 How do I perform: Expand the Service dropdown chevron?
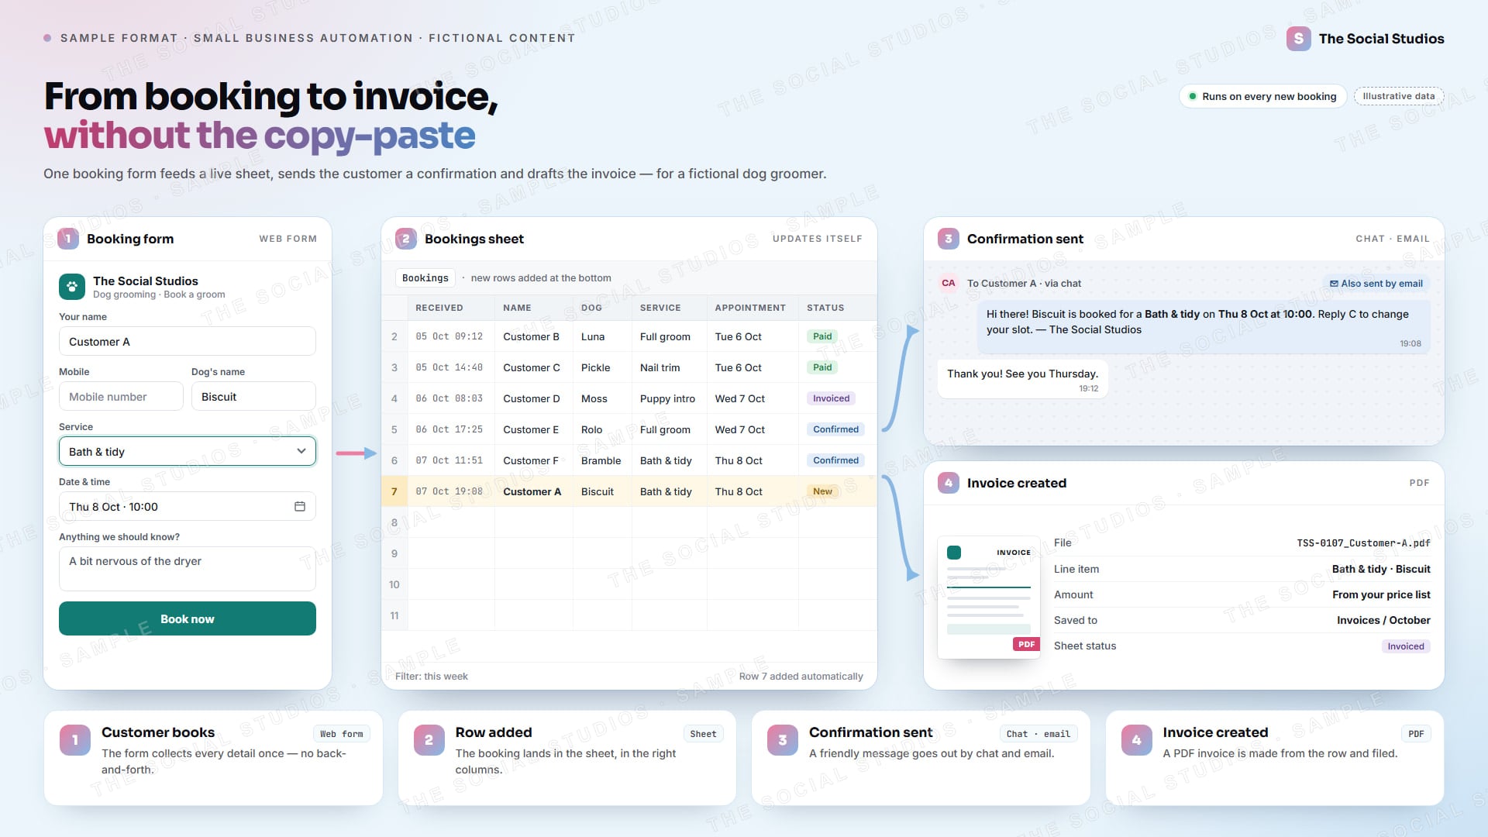[301, 451]
